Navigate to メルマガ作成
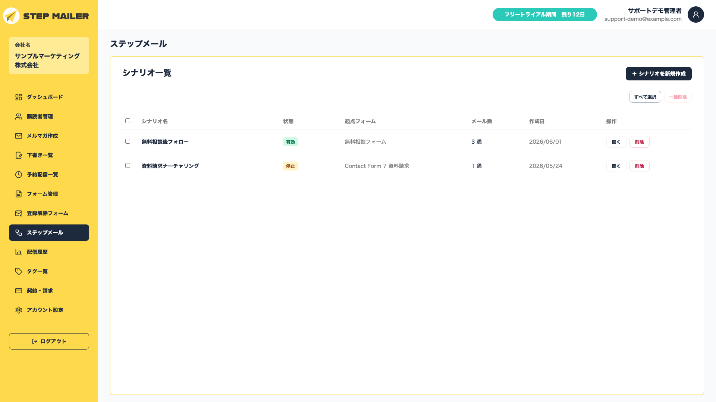This screenshot has width=716, height=402. [x=49, y=136]
